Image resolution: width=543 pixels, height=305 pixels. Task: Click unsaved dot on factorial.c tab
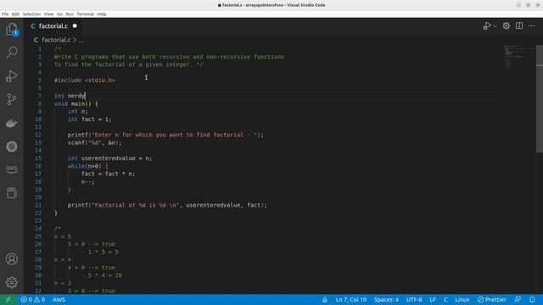coord(75,26)
